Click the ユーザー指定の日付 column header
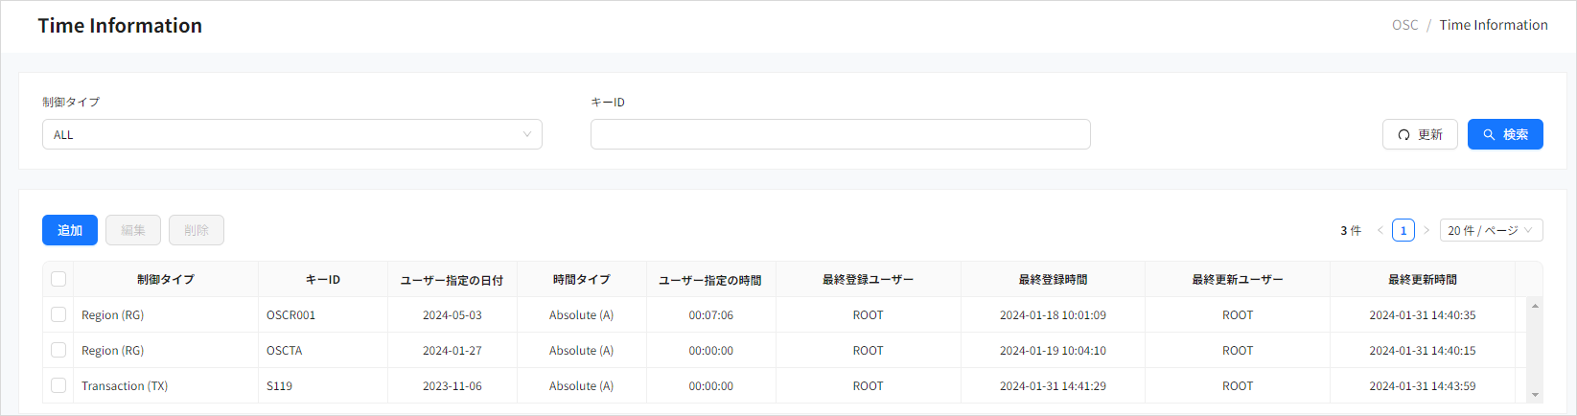The width and height of the screenshot is (1577, 416). pyautogui.click(x=452, y=280)
